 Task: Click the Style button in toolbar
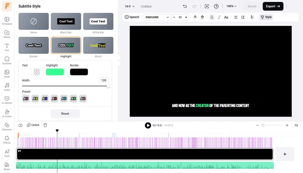point(266,17)
